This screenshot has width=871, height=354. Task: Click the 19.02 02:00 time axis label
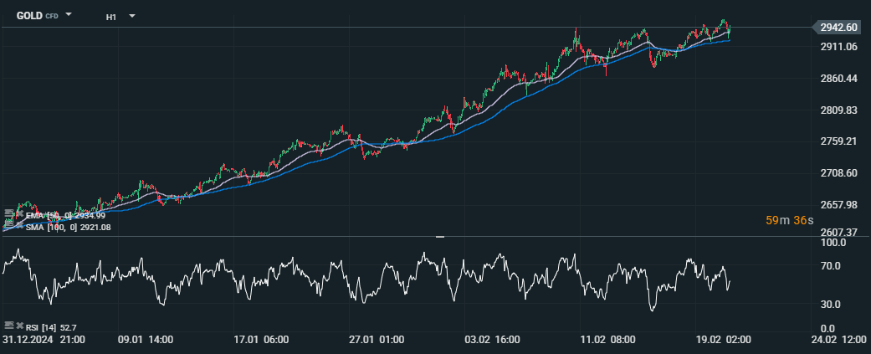[x=725, y=340]
